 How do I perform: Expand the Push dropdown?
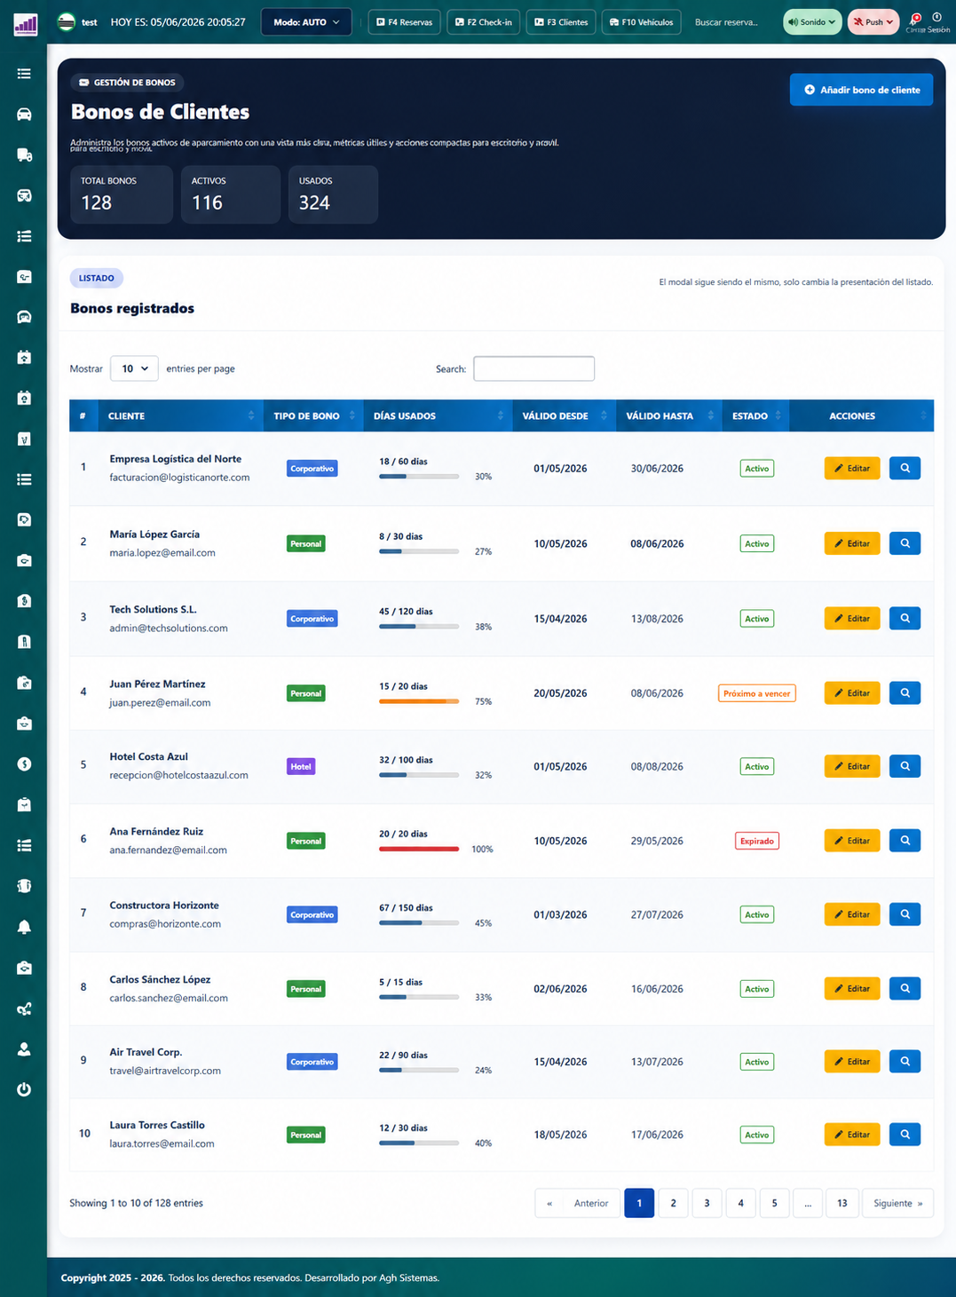point(873,22)
